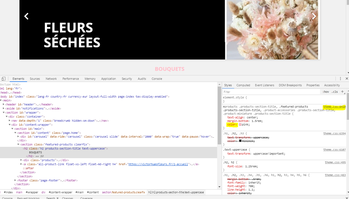Select the h2 products-section-title breadcrumb
The image size is (349, 199).
tap(176, 192)
